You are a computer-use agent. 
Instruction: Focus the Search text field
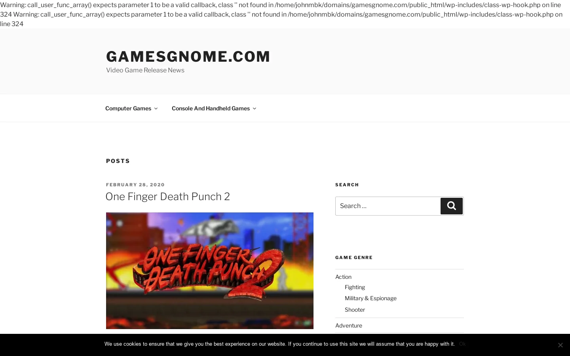click(x=388, y=206)
